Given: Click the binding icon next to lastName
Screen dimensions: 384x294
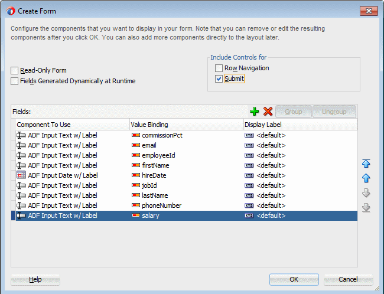Looking at the screenshot, I should pyautogui.click(x=136, y=195).
